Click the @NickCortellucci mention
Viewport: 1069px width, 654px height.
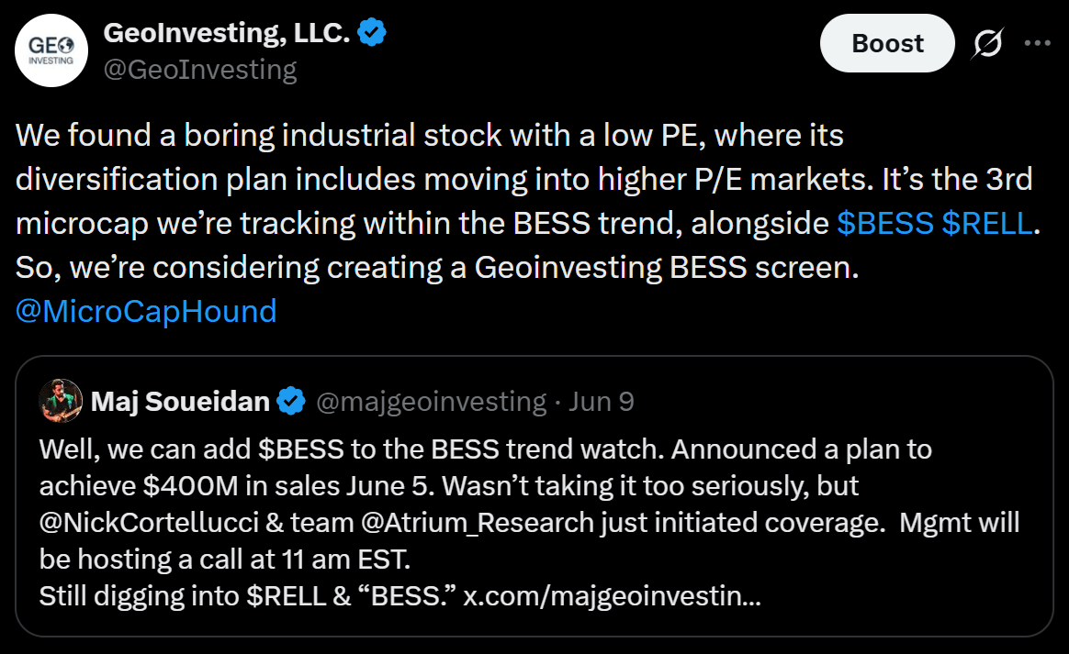[x=149, y=523]
